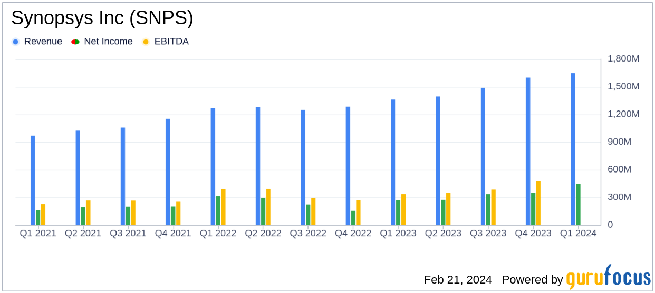Click the Q1 2024 axis label
The height and width of the screenshot is (293, 655).
pyautogui.click(x=578, y=233)
